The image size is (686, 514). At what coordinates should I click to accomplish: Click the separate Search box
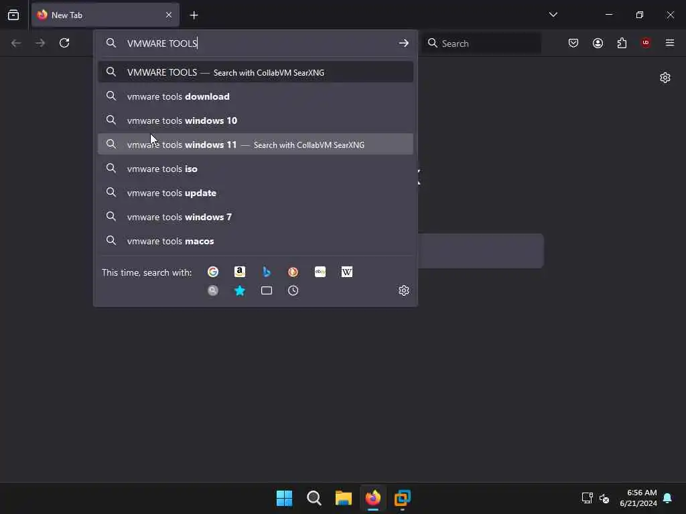481,44
